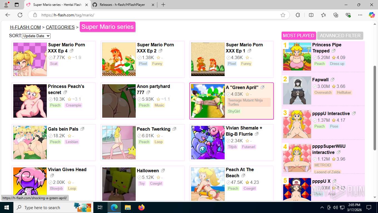Launch the Copilot sidebar icon
Image resolution: width=378 pixels, height=213 pixels.
(372, 15)
